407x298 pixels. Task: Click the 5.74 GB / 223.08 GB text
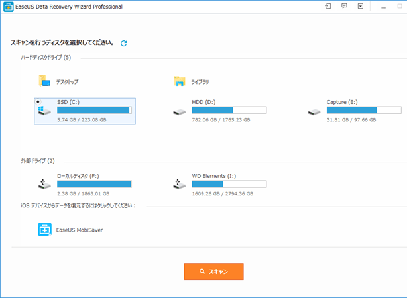click(82, 120)
